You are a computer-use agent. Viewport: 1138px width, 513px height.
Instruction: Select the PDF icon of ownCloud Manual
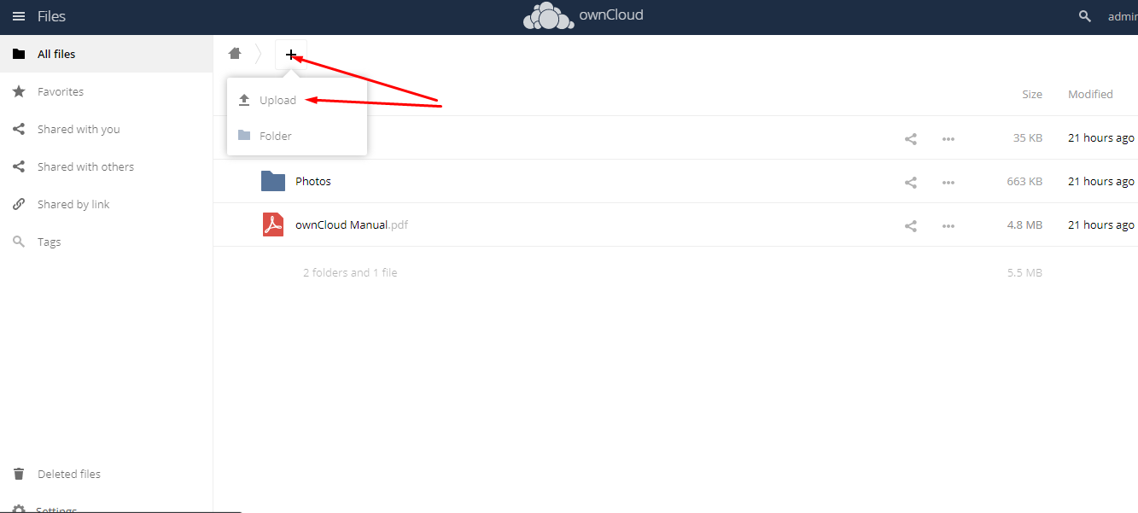click(x=272, y=224)
